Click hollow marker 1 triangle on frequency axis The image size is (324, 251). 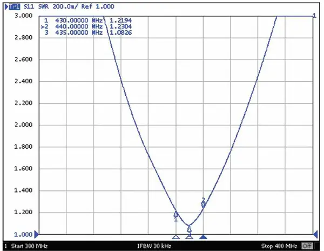[175, 237]
